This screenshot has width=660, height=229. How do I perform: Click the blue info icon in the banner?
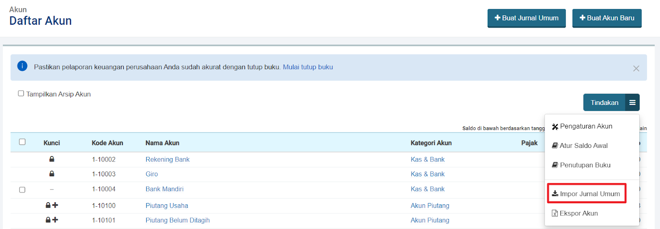(22, 66)
